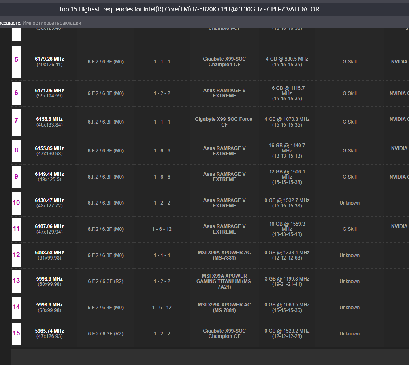Open the 6107.06 MHz frequency entry
The image size is (409, 365).
point(49,226)
